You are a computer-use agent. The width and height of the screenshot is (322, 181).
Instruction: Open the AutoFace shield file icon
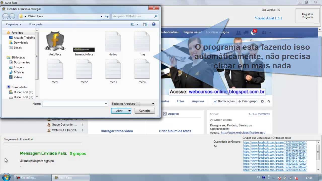coord(55,41)
